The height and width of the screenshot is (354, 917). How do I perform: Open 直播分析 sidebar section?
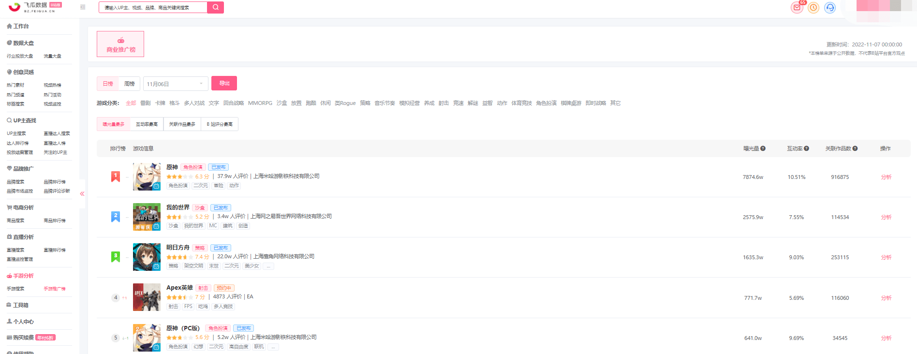coord(20,237)
